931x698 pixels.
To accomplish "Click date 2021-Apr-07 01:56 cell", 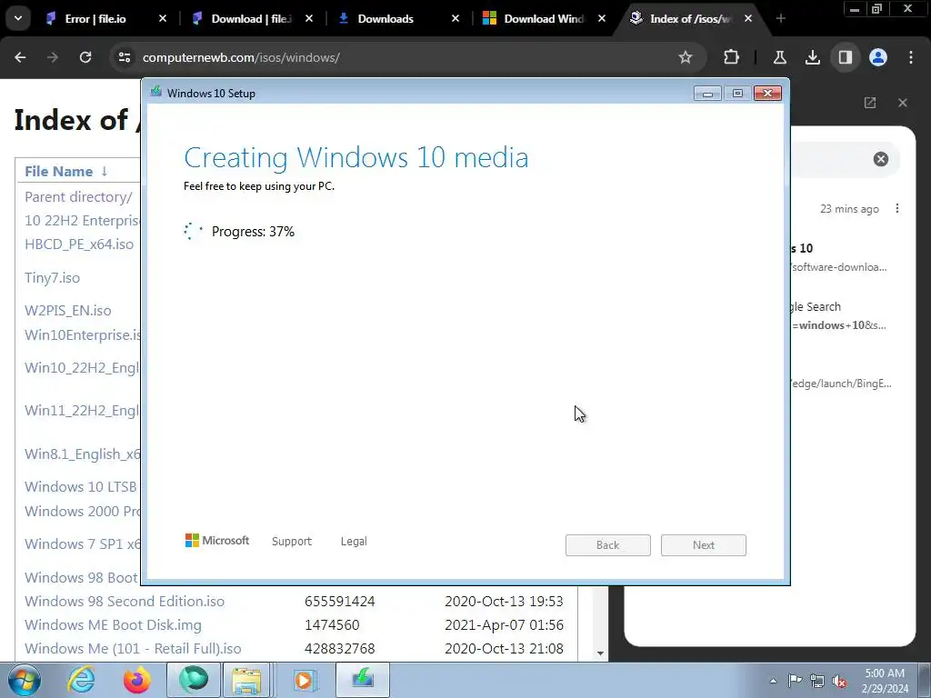I will click(504, 625).
